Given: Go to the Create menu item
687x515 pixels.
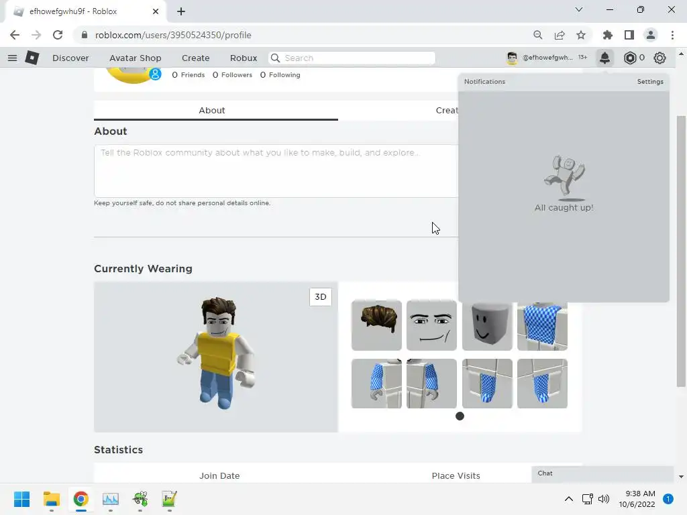Looking at the screenshot, I should 195,58.
